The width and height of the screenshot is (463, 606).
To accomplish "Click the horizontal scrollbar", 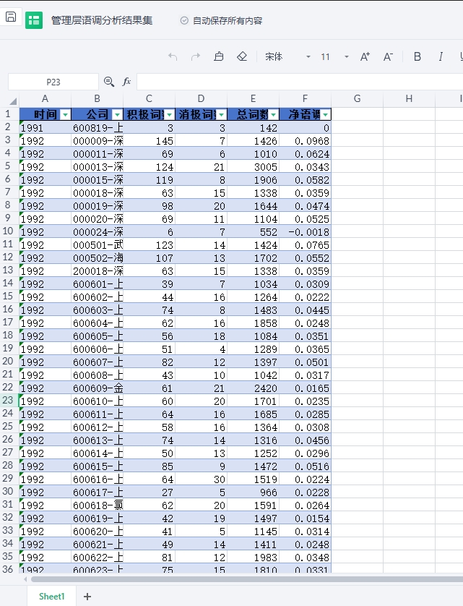I will (x=247, y=579).
